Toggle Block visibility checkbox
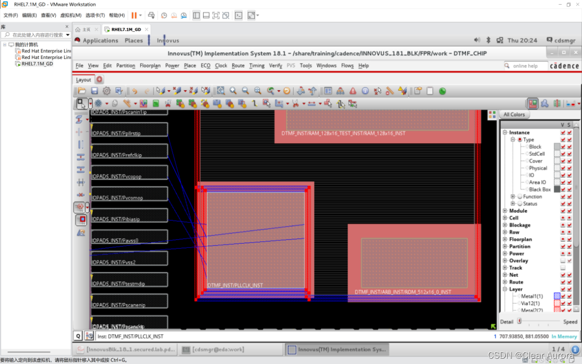Screen dimensions: 582x364 563,146
